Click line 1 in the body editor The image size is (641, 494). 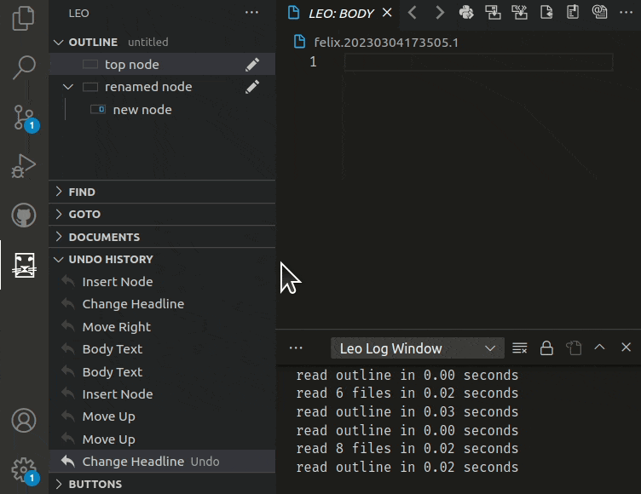coord(478,62)
